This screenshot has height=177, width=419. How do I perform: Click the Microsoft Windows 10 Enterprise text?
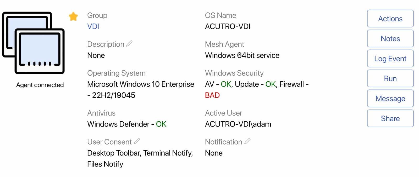[x=141, y=84]
